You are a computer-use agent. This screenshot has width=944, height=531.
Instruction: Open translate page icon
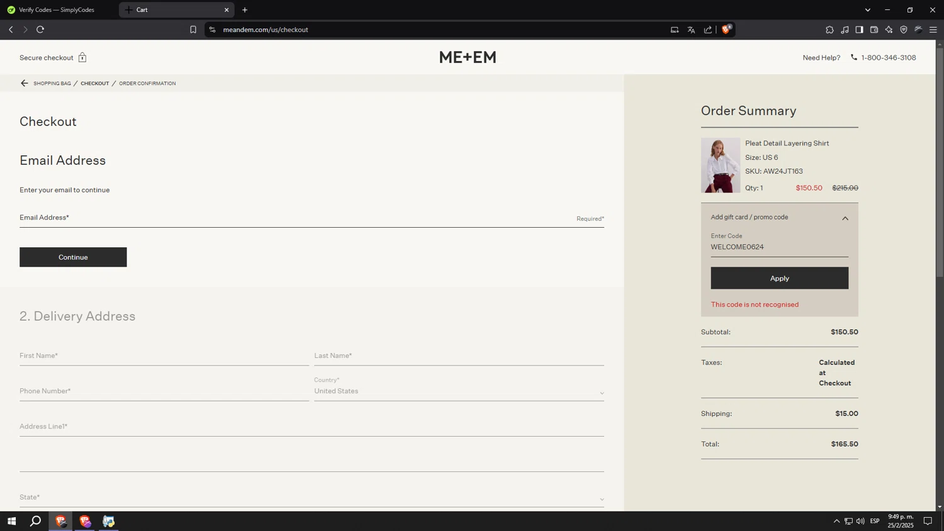click(691, 30)
